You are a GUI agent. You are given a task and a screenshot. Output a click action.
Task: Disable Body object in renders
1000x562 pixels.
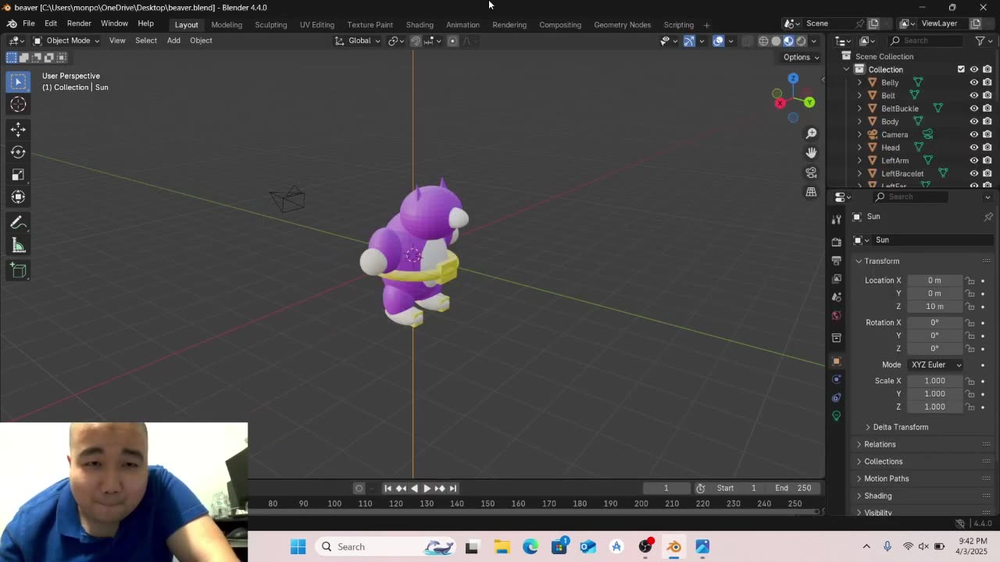point(987,122)
